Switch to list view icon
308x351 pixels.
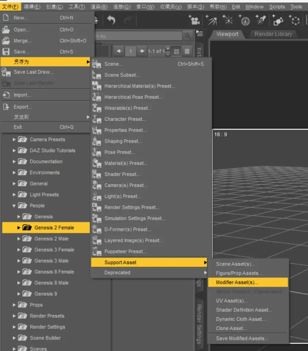pyautogui.click(x=187, y=51)
